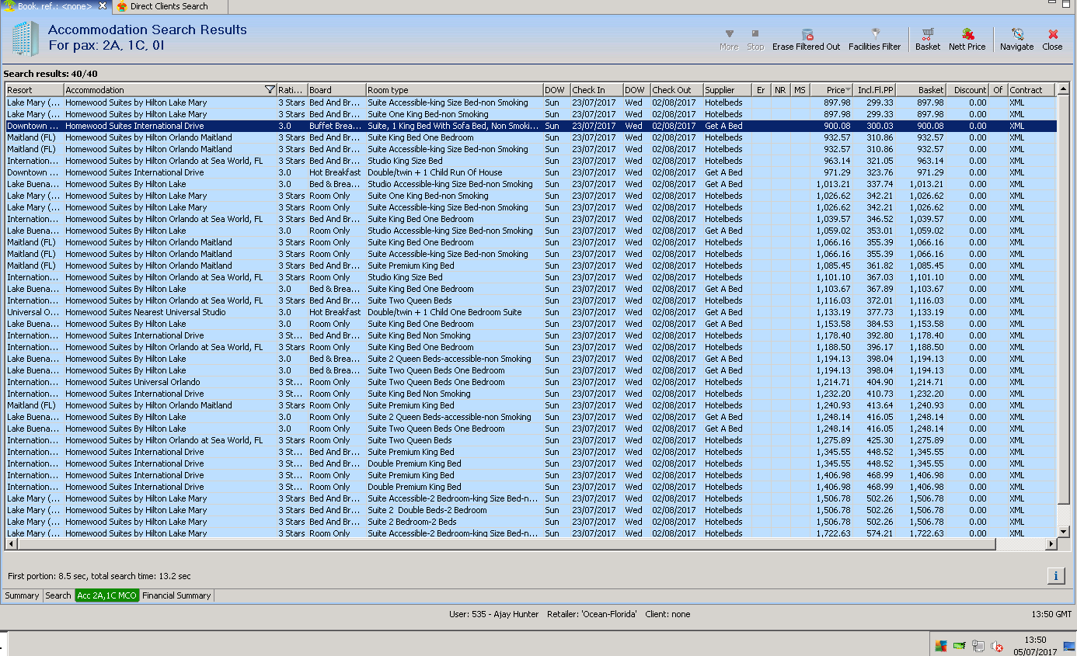Click the sort arrow on Price column
1077x656 pixels.
tap(848, 90)
